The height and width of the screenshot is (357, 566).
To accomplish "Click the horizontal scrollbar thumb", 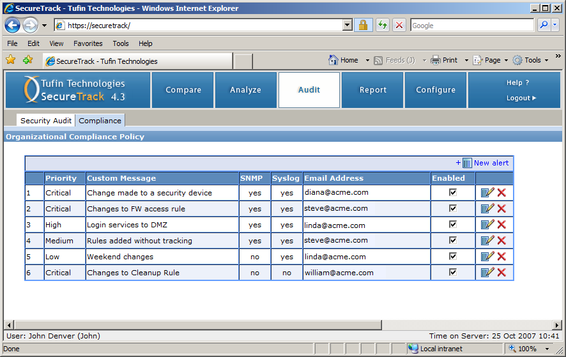I will coord(198,325).
